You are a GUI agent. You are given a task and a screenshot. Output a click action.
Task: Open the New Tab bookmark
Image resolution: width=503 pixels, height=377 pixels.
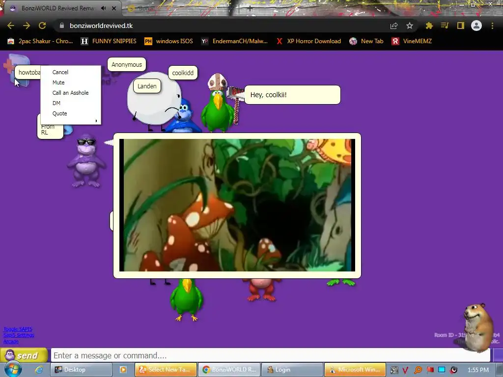click(x=366, y=41)
